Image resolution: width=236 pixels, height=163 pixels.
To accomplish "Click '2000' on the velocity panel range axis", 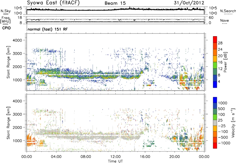I will pyautogui.click(x=17, y=127).
